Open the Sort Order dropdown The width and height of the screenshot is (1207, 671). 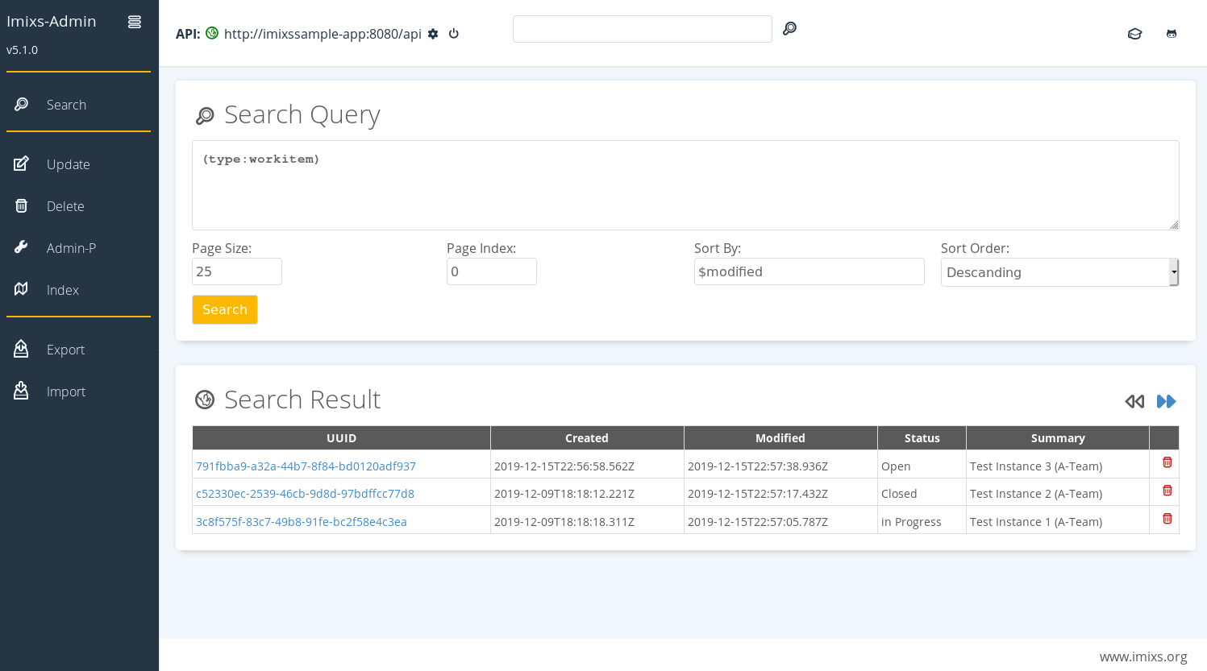[1059, 272]
